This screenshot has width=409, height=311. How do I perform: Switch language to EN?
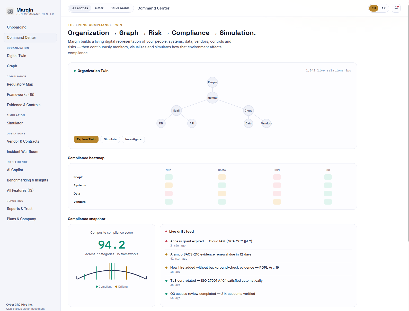point(374,8)
